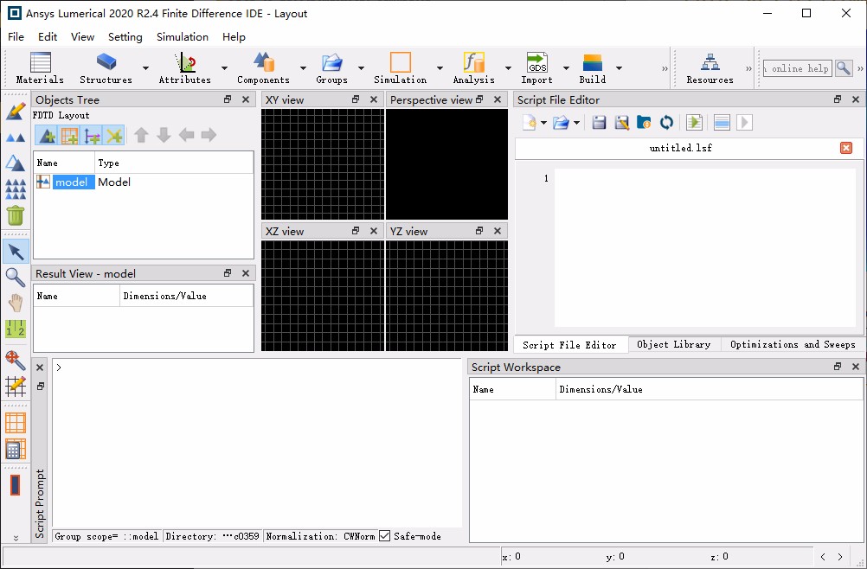Select the Zoom magnifier tool in sidebar
Viewport: 867px width, 569px height.
point(16,277)
